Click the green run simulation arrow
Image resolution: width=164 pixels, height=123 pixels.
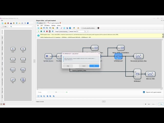38,31
